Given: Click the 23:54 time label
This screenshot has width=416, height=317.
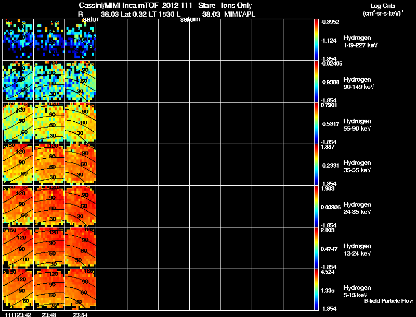Looking at the screenshot, I should 80,314.
